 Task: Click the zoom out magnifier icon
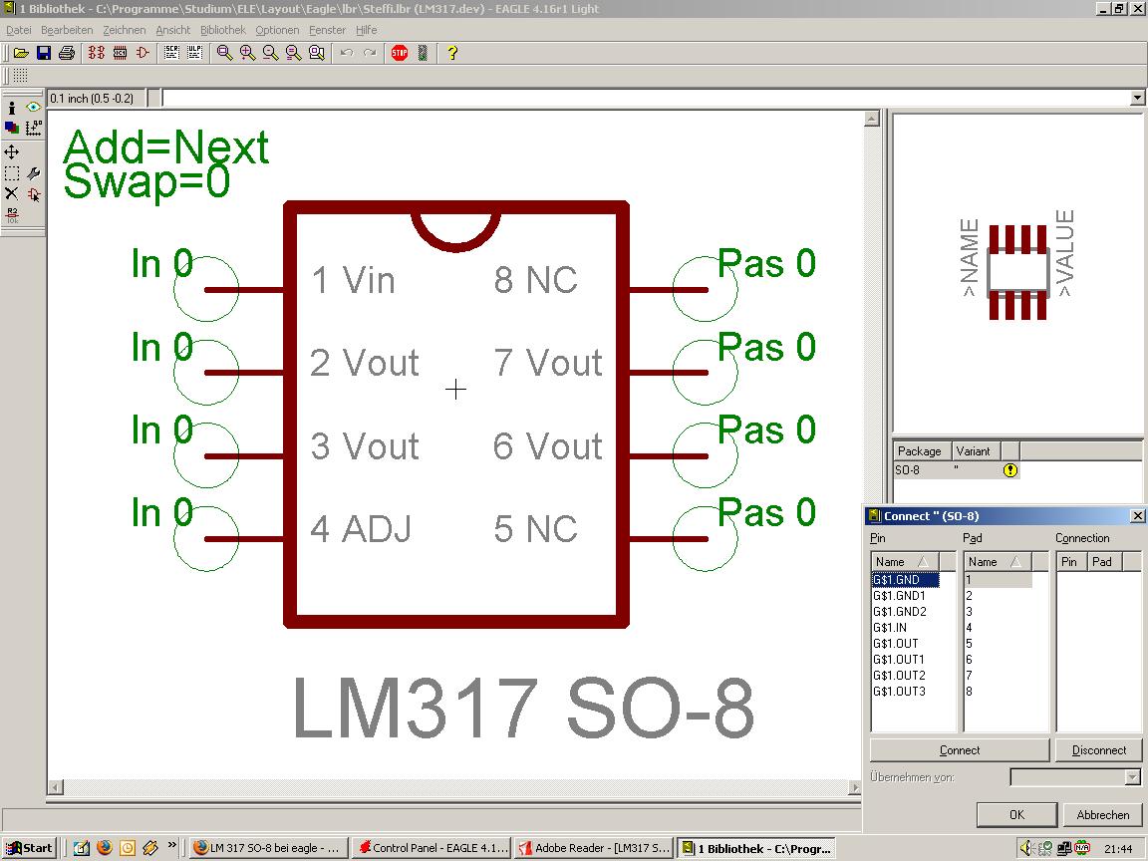pos(270,53)
